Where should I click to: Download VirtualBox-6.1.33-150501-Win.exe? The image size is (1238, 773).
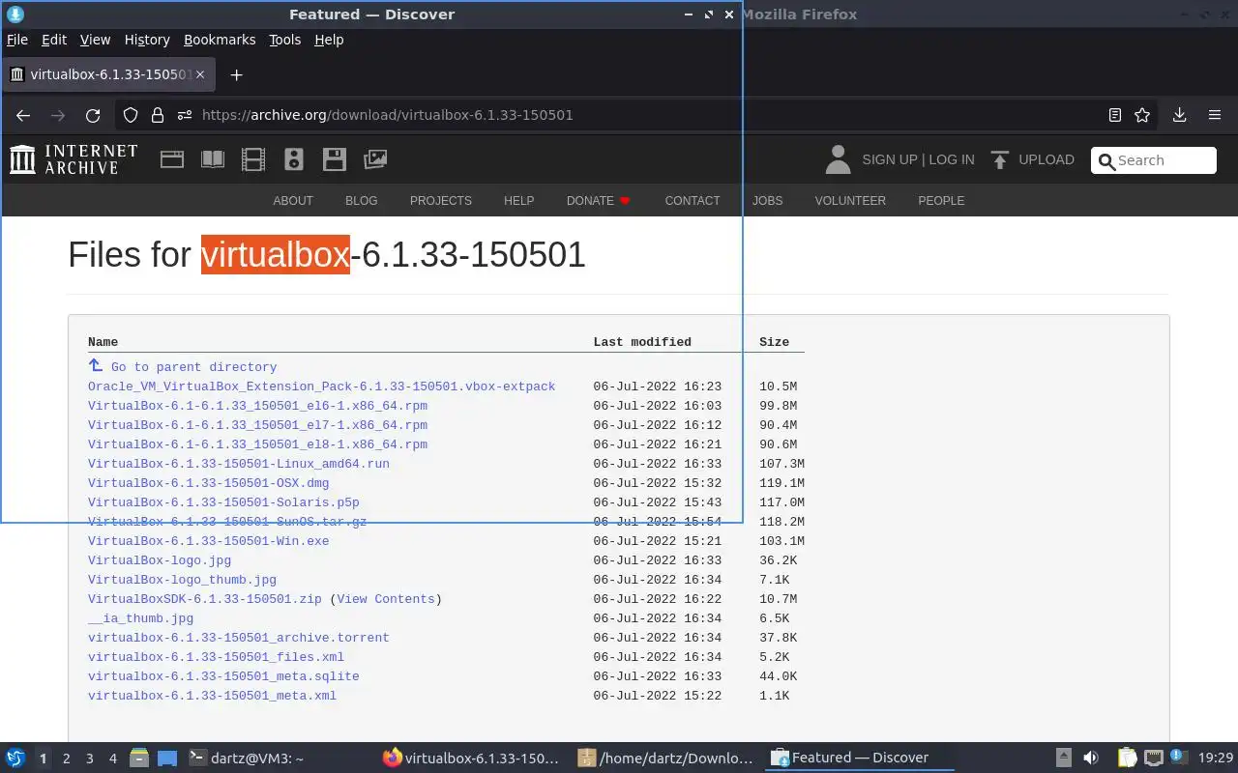[208, 541]
